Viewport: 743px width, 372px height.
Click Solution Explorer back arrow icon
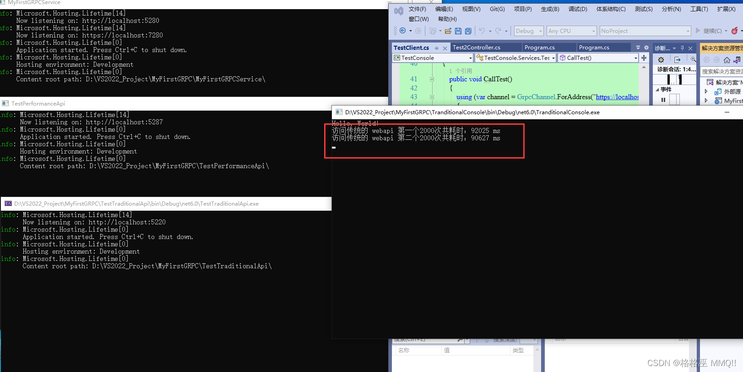pyautogui.click(x=706, y=60)
